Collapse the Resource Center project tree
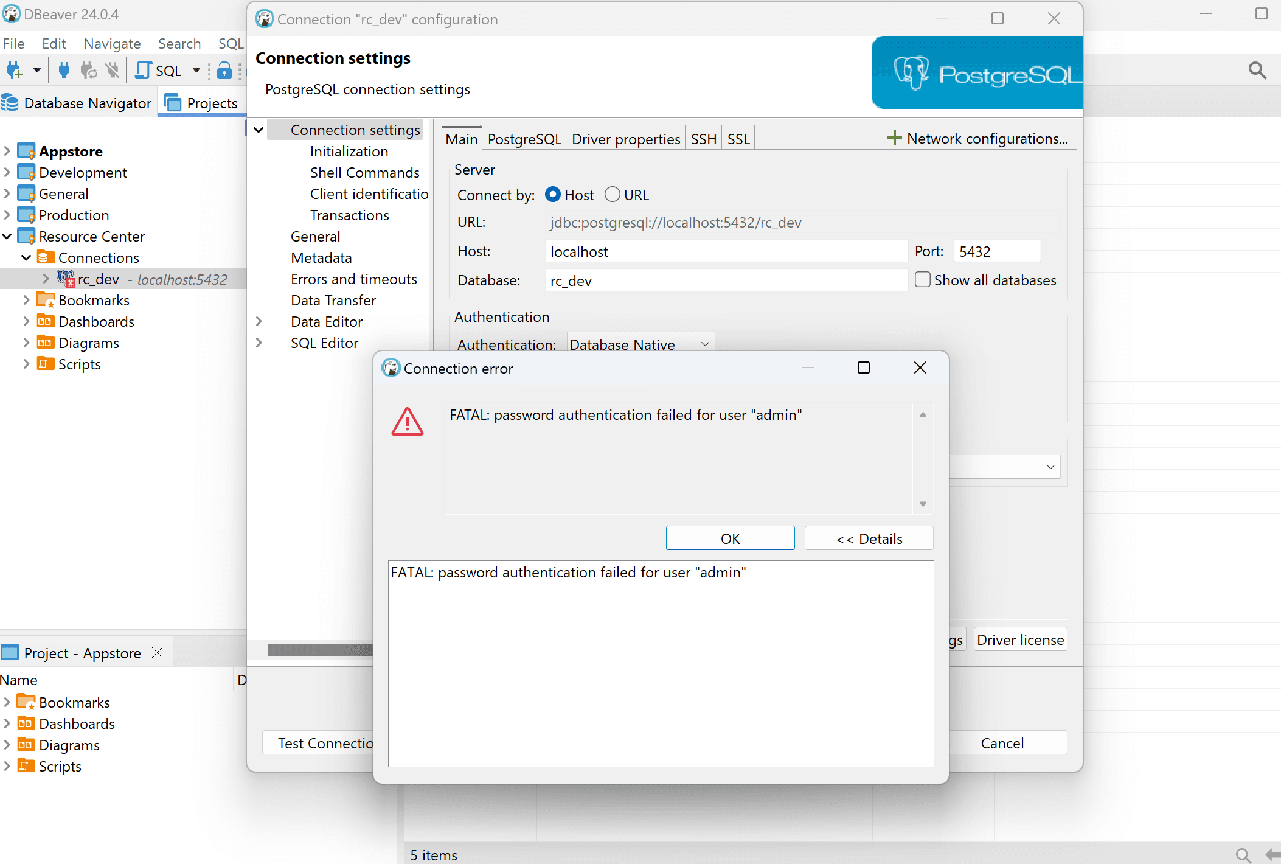1281x864 pixels. click(x=7, y=236)
